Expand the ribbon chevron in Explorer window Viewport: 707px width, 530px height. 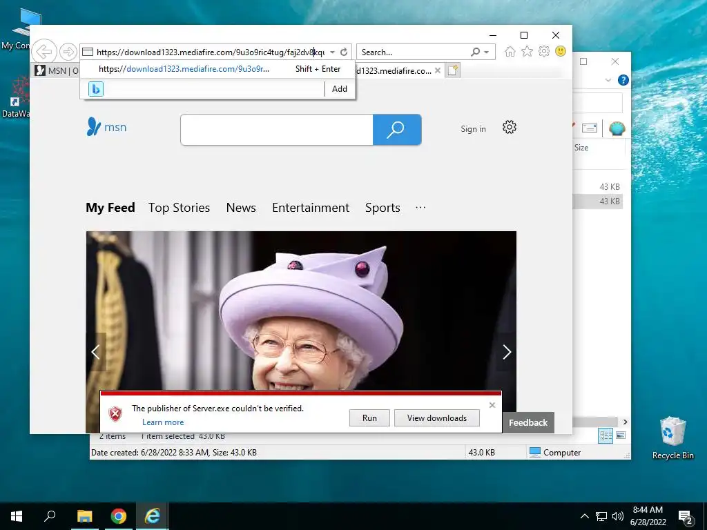pos(608,80)
